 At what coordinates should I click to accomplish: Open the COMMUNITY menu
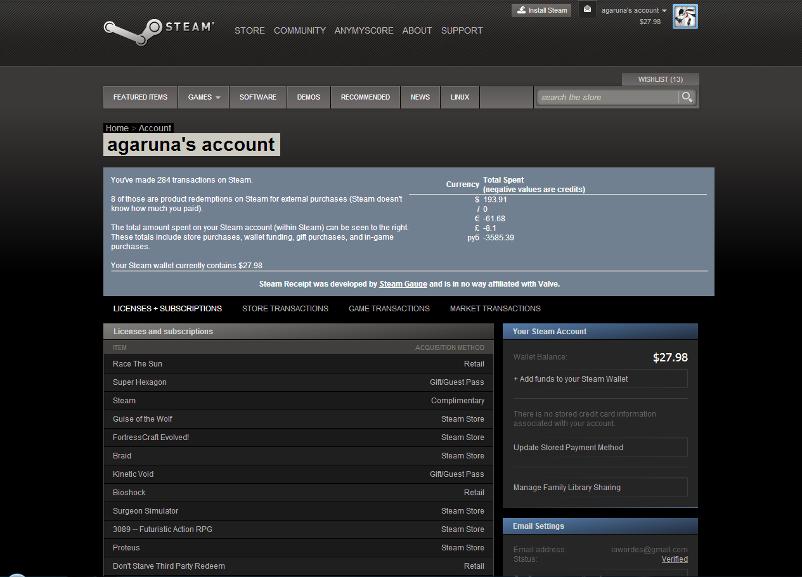coord(300,30)
